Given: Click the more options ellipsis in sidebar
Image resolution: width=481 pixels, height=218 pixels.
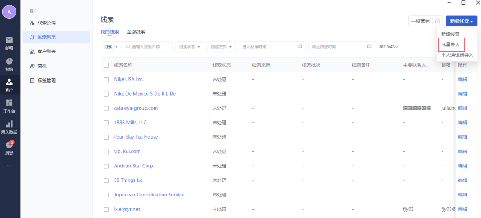Looking at the screenshot, I should pos(9,165).
